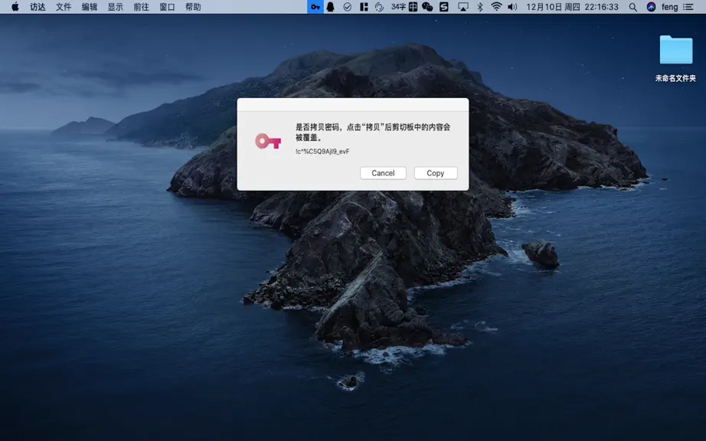Click Copy to copy the password
Image resolution: width=706 pixels, height=441 pixels.
[x=436, y=173]
